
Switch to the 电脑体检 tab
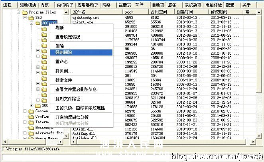point(214,5)
